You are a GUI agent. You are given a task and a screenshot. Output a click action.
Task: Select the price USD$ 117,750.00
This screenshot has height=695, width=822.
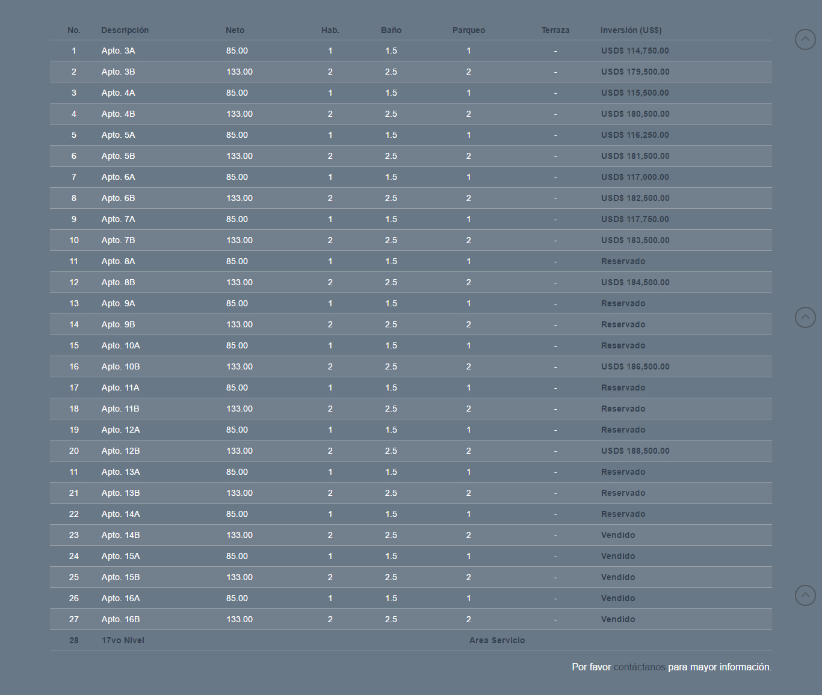[635, 220]
